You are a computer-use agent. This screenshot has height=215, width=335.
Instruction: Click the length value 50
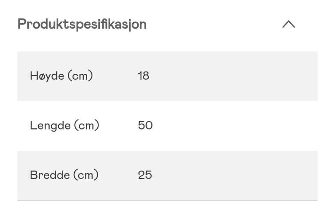tap(145, 125)
